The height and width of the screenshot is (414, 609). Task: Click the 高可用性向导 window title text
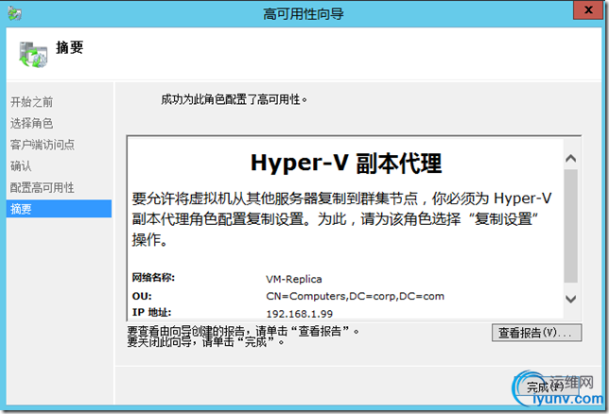[x=304, y=14]
